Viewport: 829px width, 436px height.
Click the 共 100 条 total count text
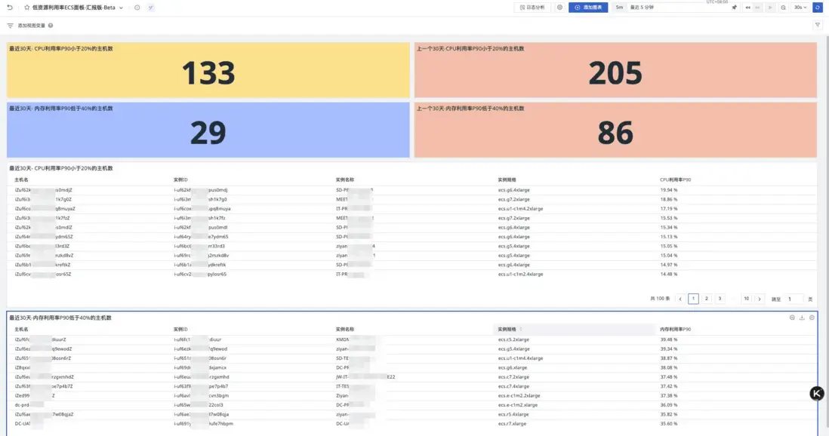[660, 299]
